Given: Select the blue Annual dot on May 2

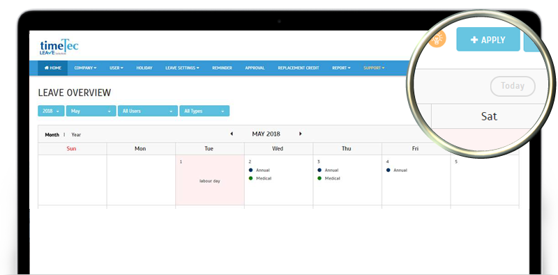Looking at the screenshot, I should 250,170.
